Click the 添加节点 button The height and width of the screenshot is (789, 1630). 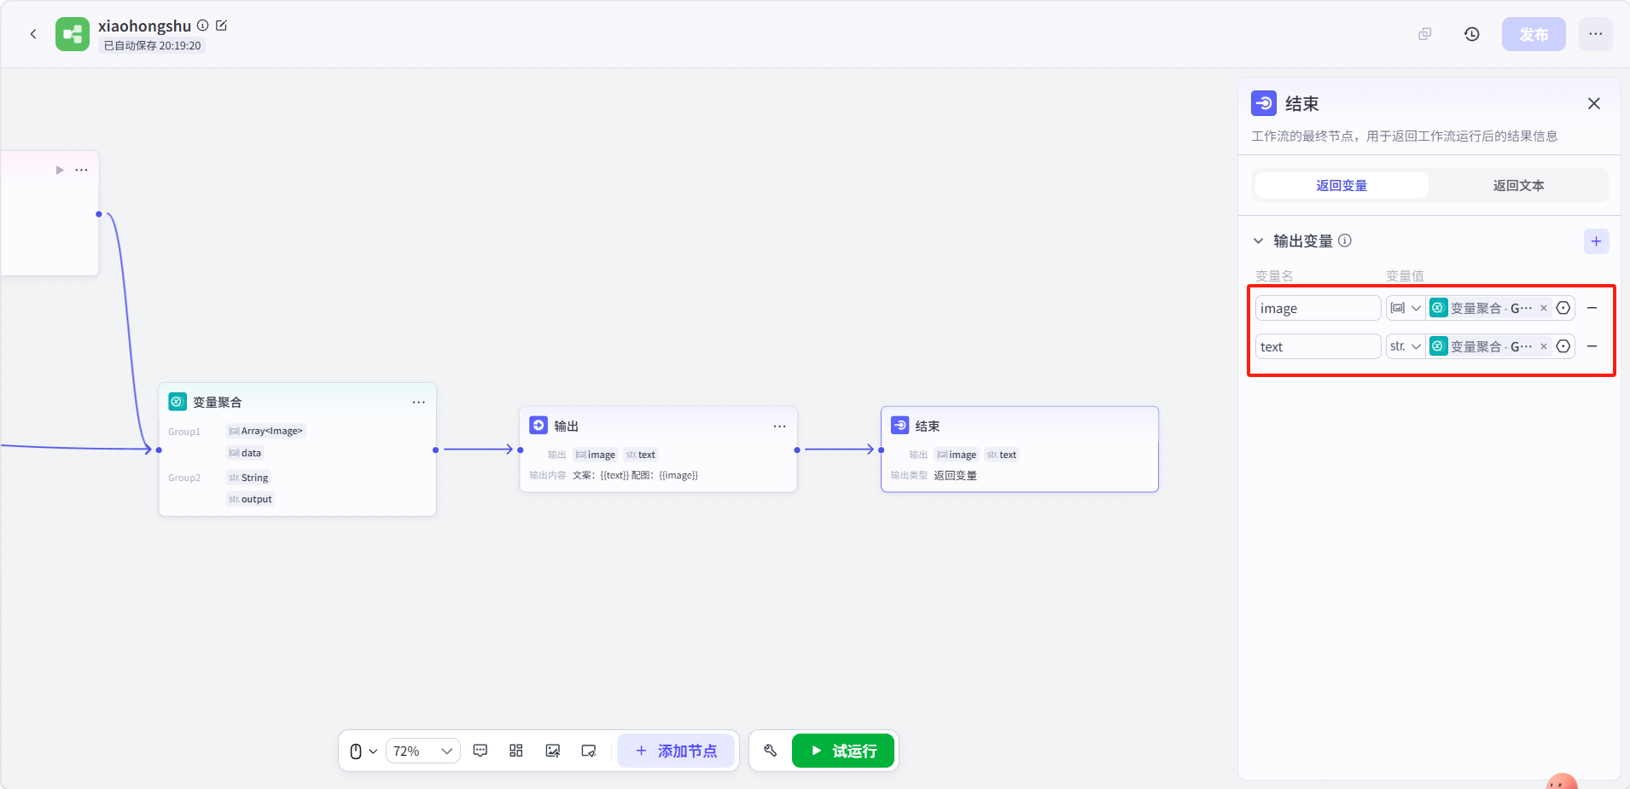676,751
